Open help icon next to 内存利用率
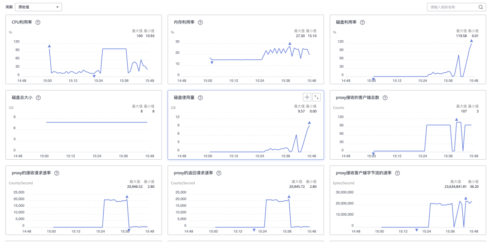 tap(201, 23)
